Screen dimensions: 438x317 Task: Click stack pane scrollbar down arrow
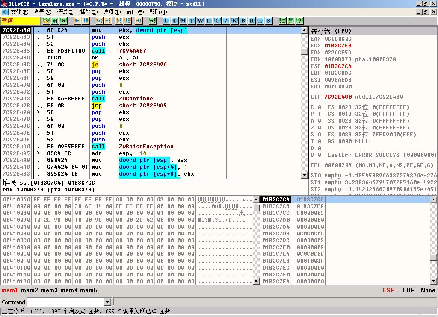coord(433,281)
